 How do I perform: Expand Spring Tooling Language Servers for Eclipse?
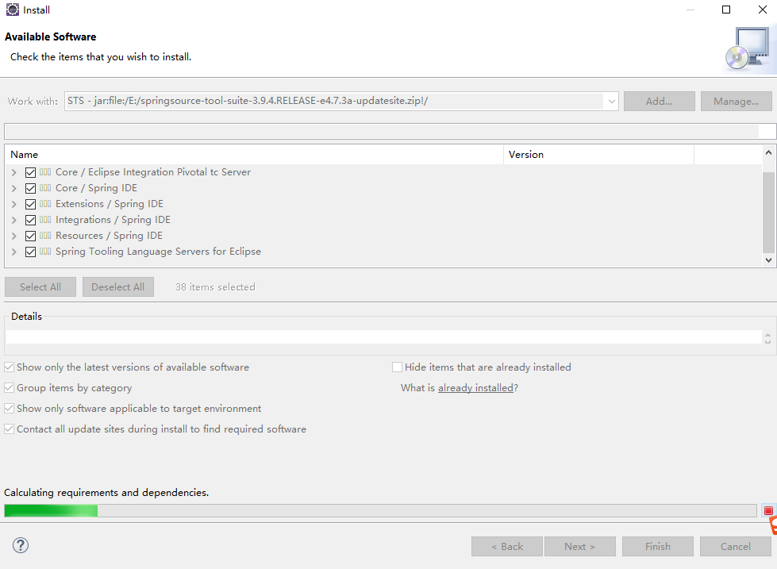13,252
